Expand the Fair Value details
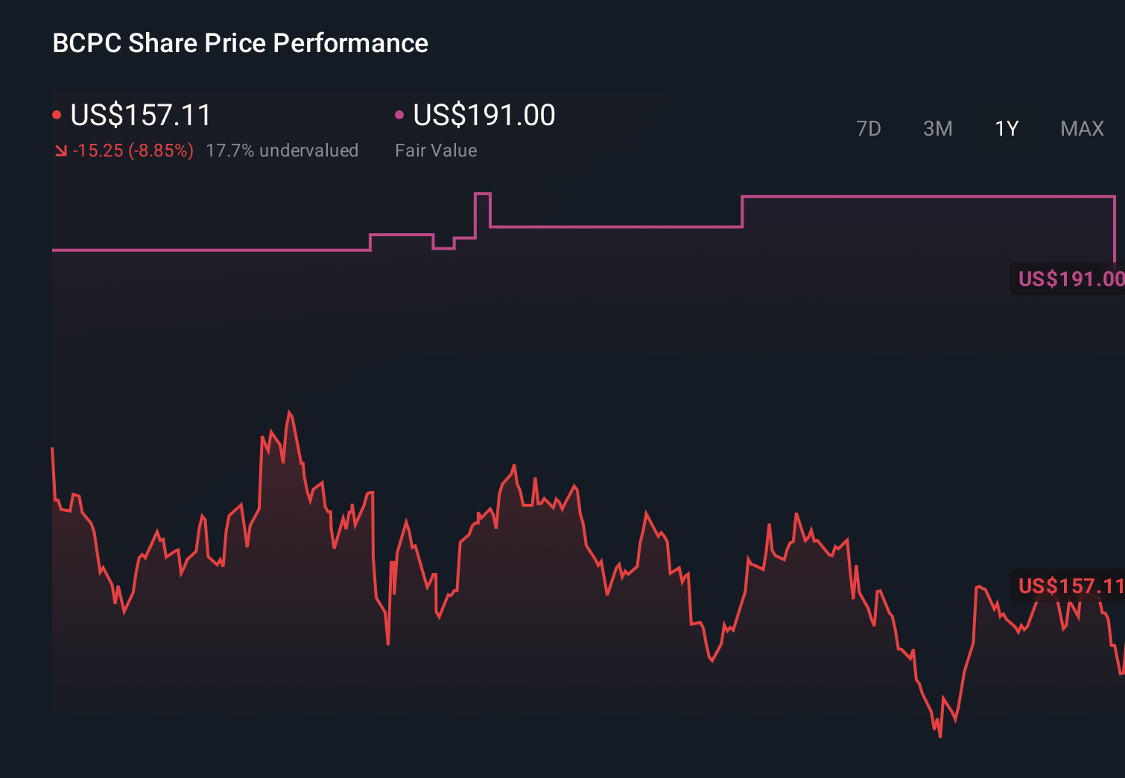Viewport: 1125px width, 778px height. [436, 150]
